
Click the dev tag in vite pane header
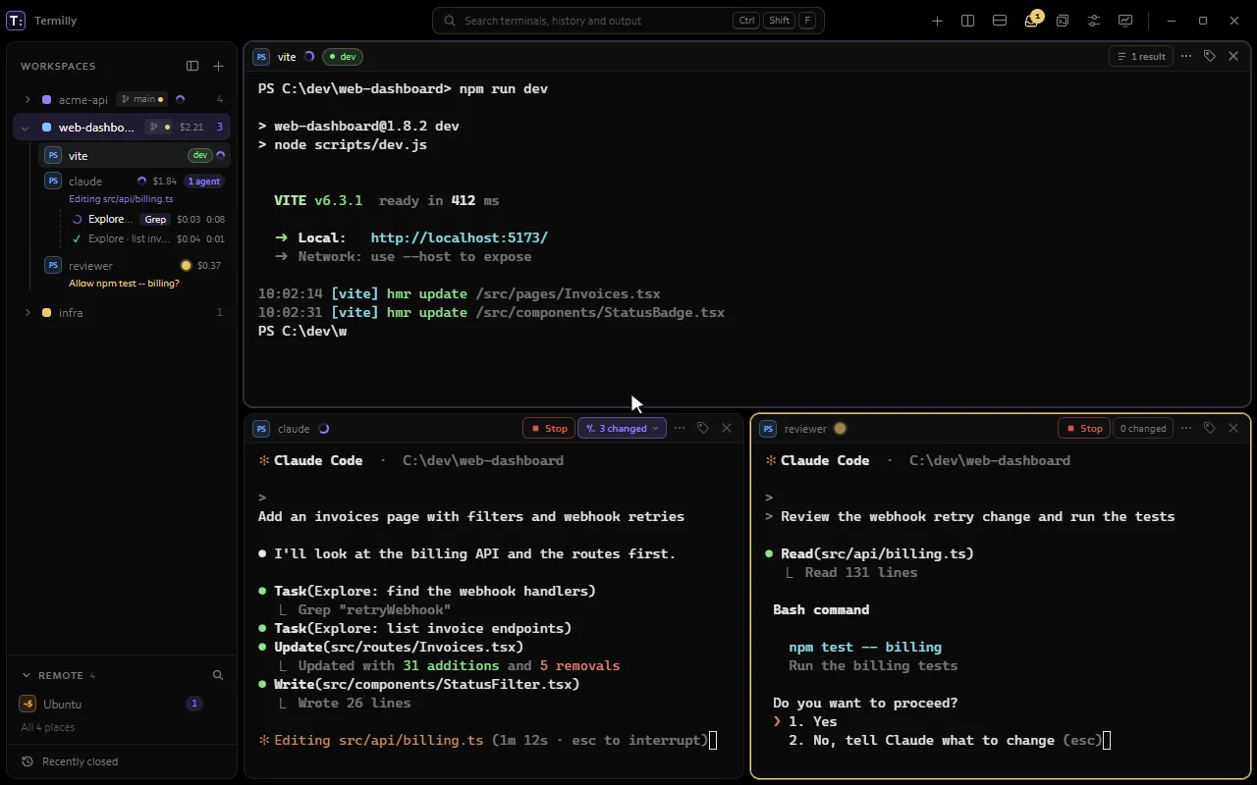[343, 56]
